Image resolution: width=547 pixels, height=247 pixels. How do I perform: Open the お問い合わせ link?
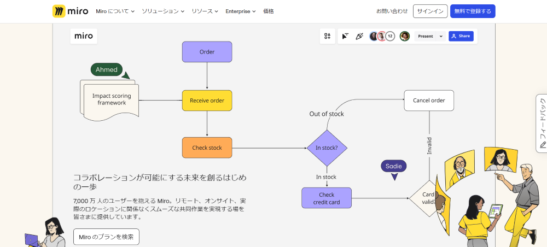(x=392, y=11)
